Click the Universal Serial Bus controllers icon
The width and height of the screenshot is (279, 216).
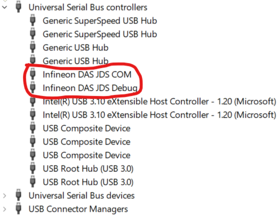coord(19,7)
